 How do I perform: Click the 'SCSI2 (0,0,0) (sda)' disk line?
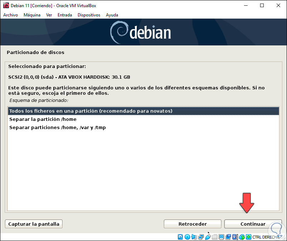coord(69,77)
